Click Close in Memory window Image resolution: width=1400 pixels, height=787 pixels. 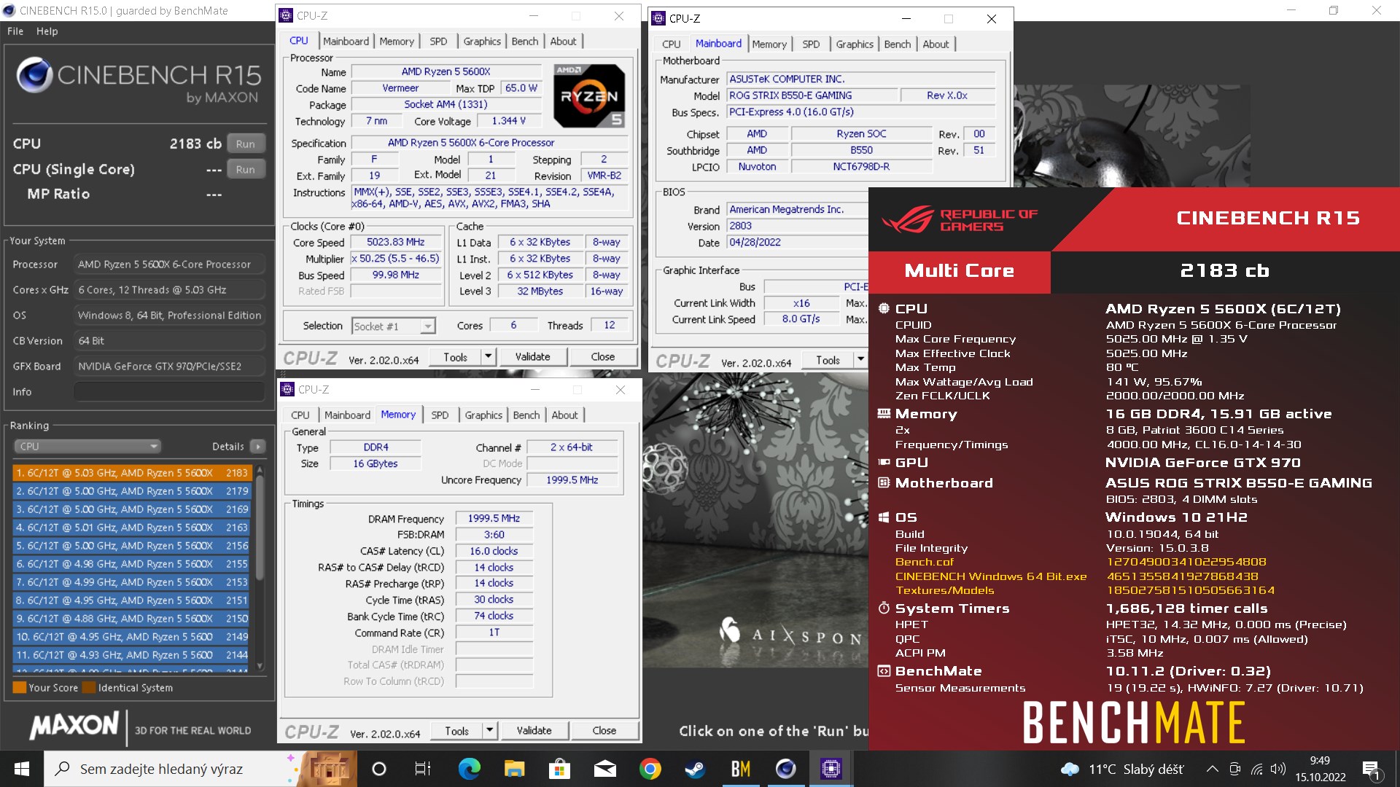click(604, 731)
